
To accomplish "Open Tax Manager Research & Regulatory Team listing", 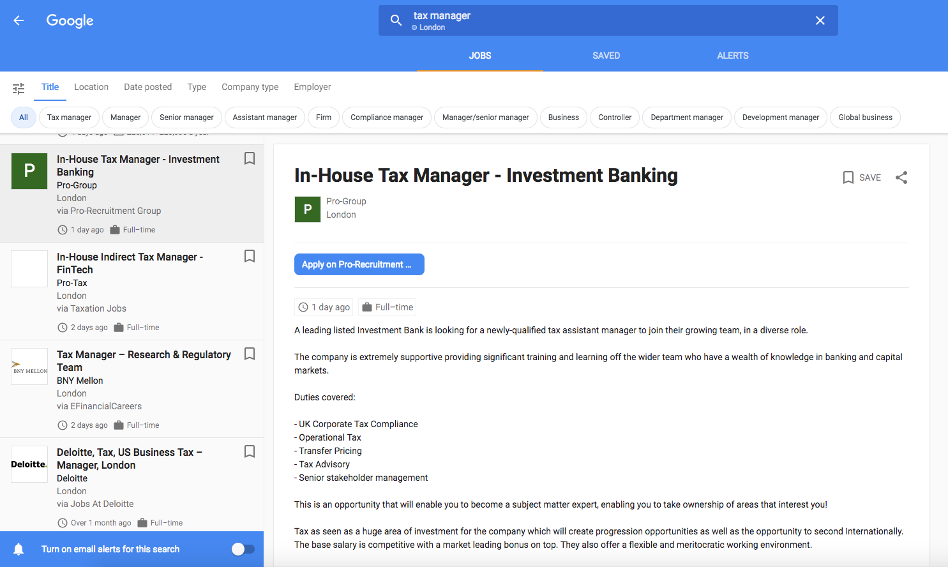I will pos(132,389).
